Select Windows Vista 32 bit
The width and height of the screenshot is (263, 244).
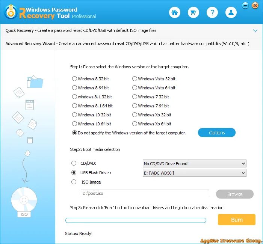coord(154,79)
